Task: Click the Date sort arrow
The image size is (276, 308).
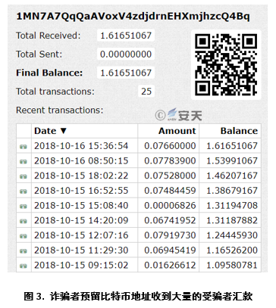Action: tap(63, 131)
